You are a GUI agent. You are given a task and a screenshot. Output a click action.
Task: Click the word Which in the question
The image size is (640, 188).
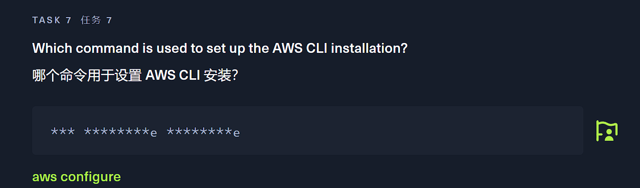coord(49,48)
